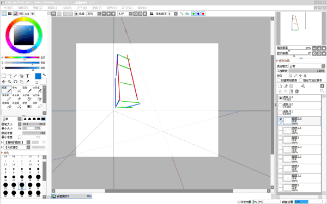Open the brush size multiplier dropdown
The height and width of the screenshot is (204, 327).
coord(20,124)
